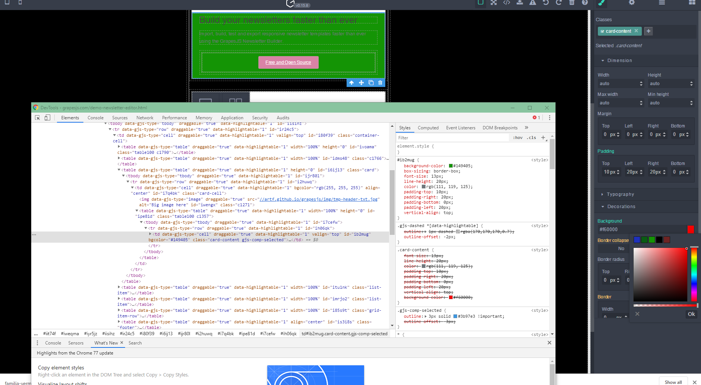Switch to the Computed styles tab
This screenshot has width=701, height=385.
pyautogui.click(x=428, y=128)
